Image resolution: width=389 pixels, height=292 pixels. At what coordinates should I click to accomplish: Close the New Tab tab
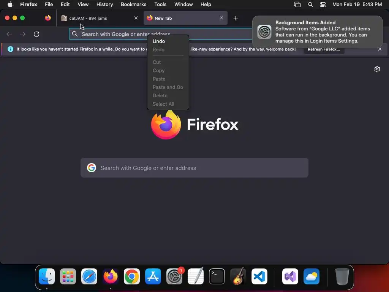point(221,18)
